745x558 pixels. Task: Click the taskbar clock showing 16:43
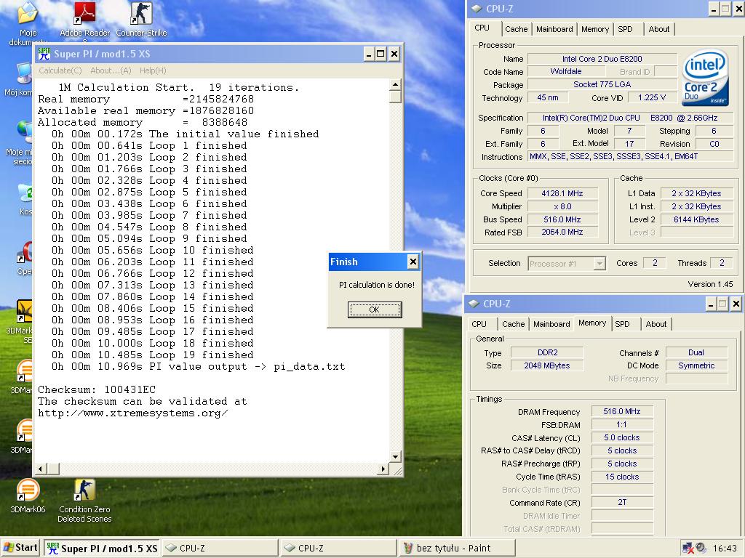(725, 548)
